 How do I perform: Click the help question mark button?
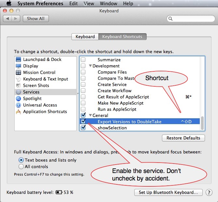point(209,193)
